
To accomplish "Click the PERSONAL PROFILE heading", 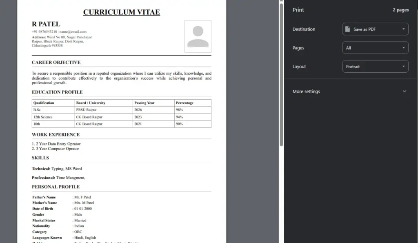I will (56, 187).
